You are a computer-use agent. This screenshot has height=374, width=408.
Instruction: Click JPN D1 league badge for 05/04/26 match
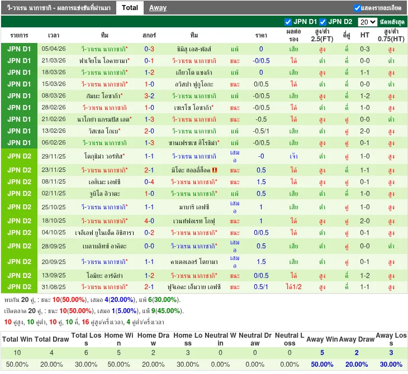[x=19, y=49]
